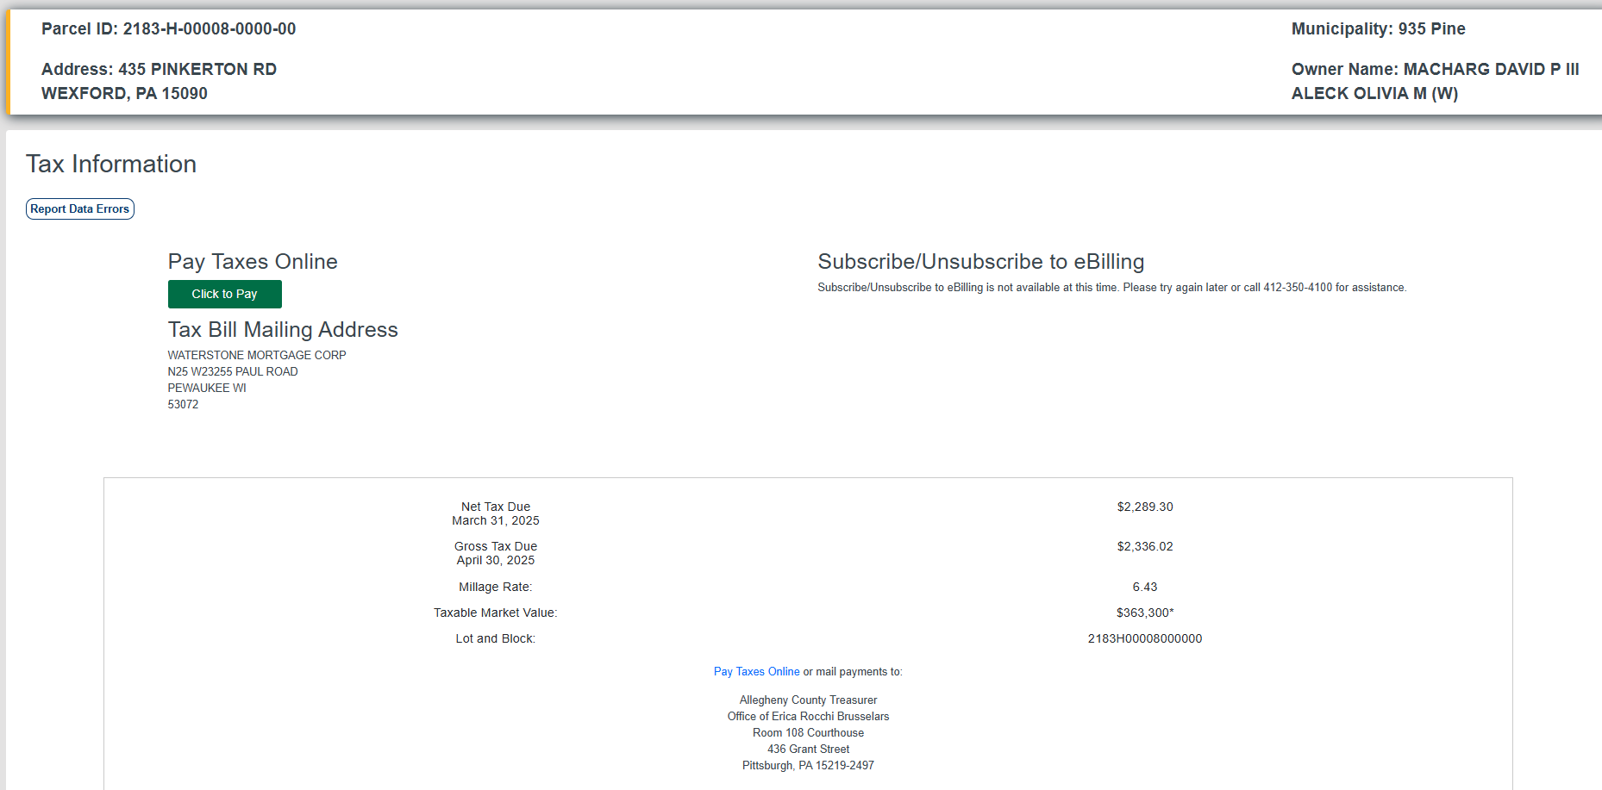The height and width of the screenshot is (790, 1602).
Task: Click the Millage Rate value 6.43
Action: 1144,588
